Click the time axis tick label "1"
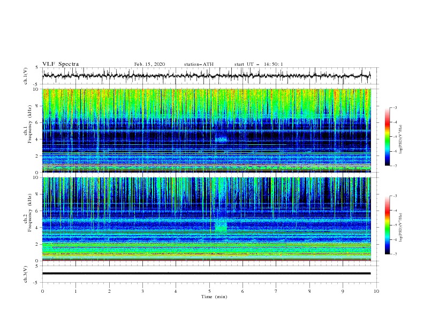The height and width of the screenshot is (327, 424). click(x=75, y=291)
